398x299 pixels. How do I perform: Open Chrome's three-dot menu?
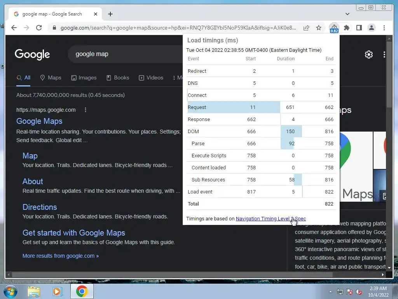tap(384, 28)
